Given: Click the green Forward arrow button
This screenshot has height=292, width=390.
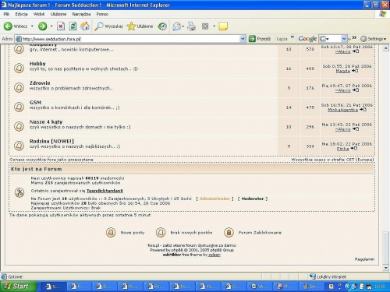Looking at the screenshot, I should 42,26.
